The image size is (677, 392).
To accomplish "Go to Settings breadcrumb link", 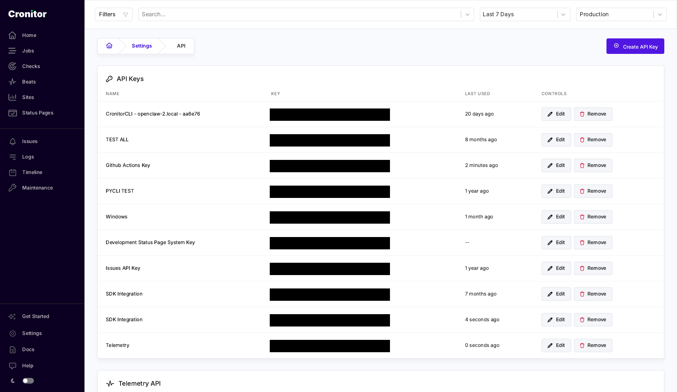I will 142,46.
